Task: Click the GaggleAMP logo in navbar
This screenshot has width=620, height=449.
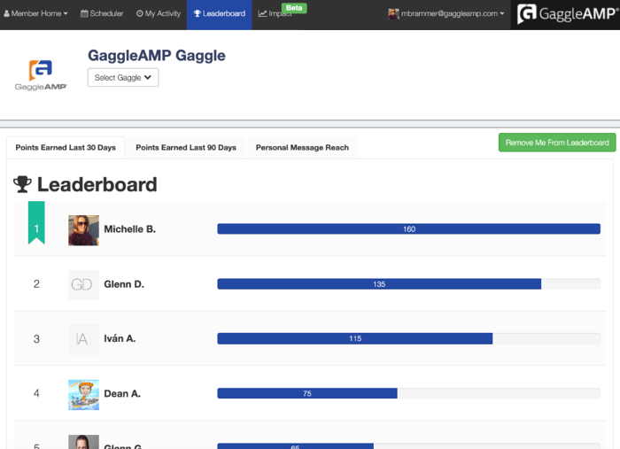Action: click(567, 14)
